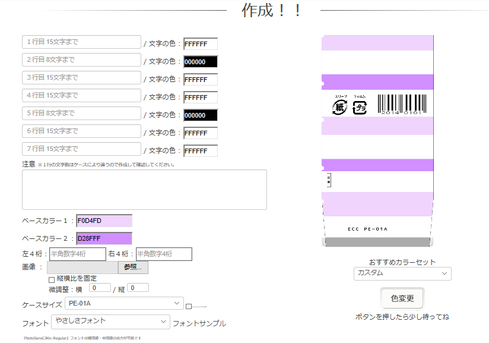Click the paper recycle mark in preview

(339, 106)
